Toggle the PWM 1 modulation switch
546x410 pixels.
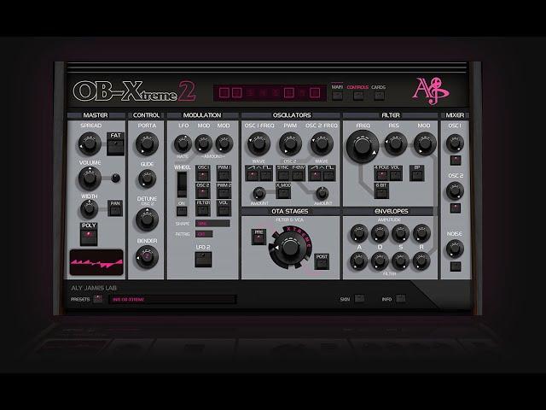pos(224,173)
